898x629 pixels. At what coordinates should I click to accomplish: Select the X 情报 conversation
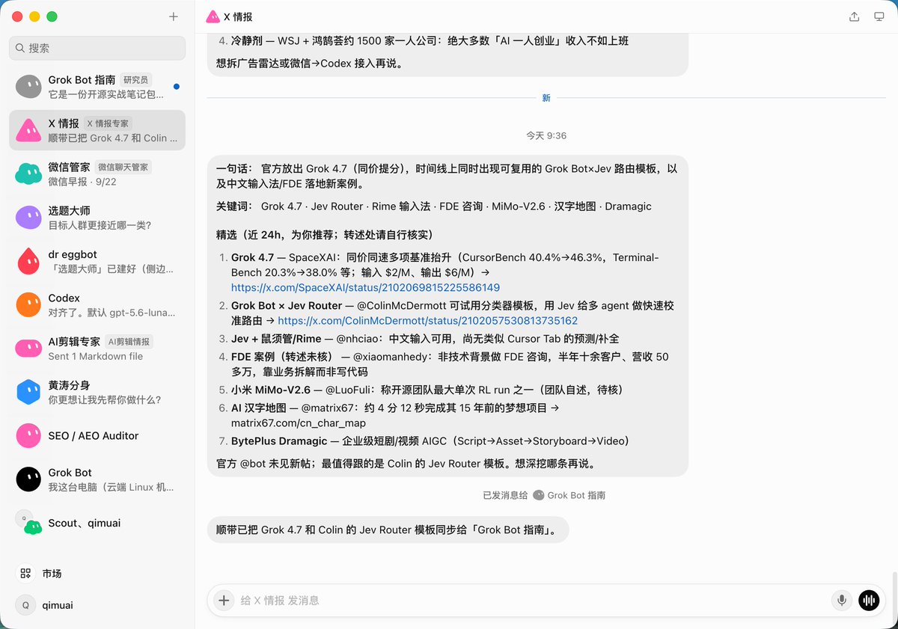click(x=97, y=130)
